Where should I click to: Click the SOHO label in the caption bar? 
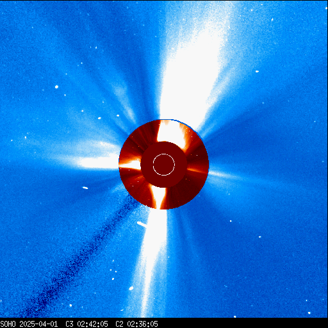8,324
